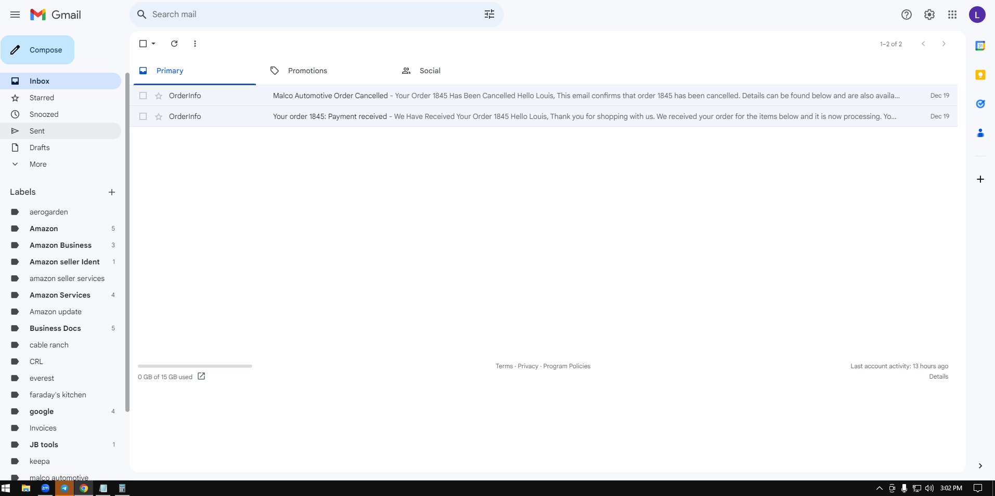Open Chrome from the taskbar

click(84, 488)
